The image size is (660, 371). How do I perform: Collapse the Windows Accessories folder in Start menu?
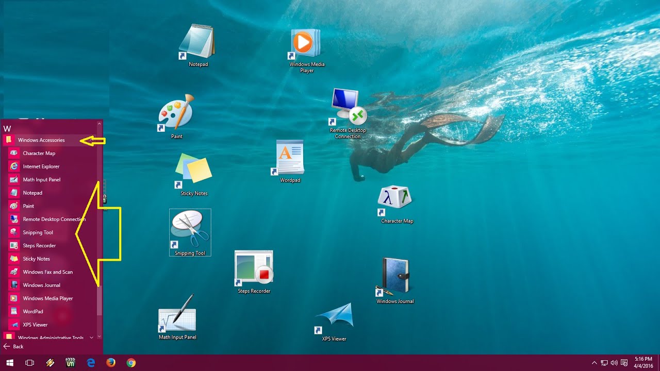click(x=49, y=140)
